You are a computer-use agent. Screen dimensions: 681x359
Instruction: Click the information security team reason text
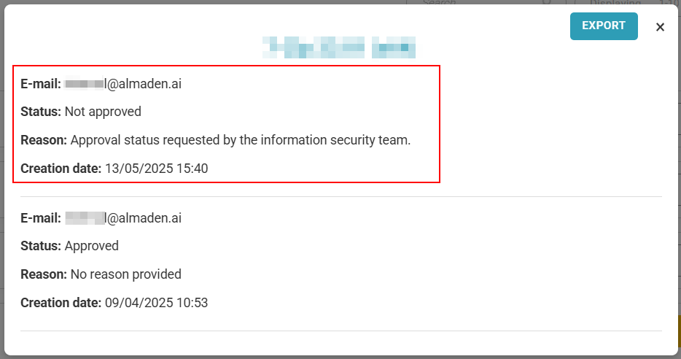[x=241, y=140]
